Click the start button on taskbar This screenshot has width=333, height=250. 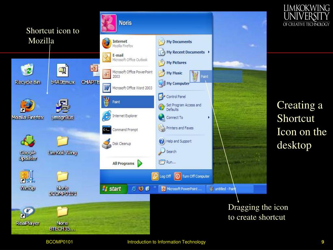tap(113, 189)
